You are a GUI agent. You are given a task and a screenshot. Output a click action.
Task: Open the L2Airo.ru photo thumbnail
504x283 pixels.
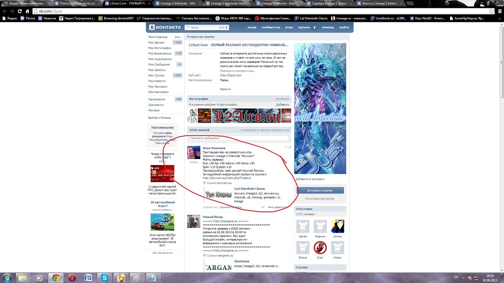(x=246, y=115)
